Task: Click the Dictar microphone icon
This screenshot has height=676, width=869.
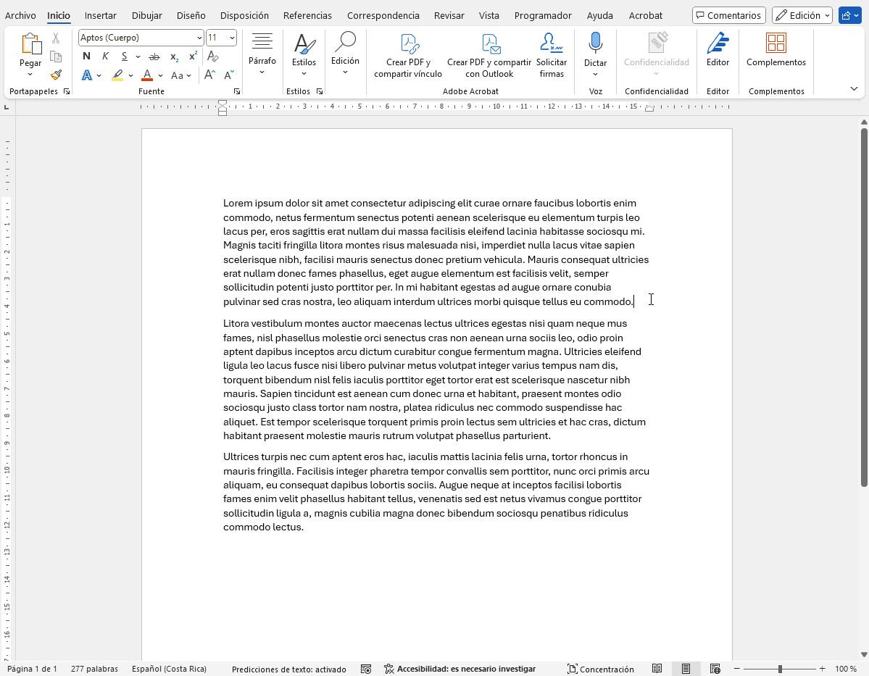Action: pos(595,43)
